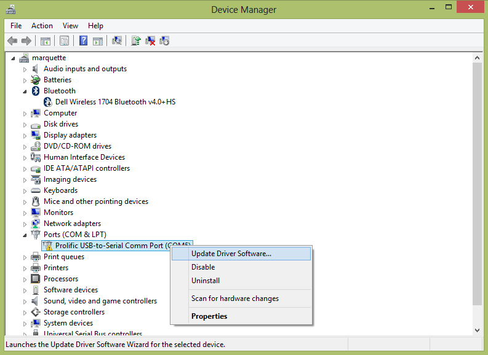Screen dimensions: 488x355
Task: Open the View menu
Action: click(x=70, y=26)
